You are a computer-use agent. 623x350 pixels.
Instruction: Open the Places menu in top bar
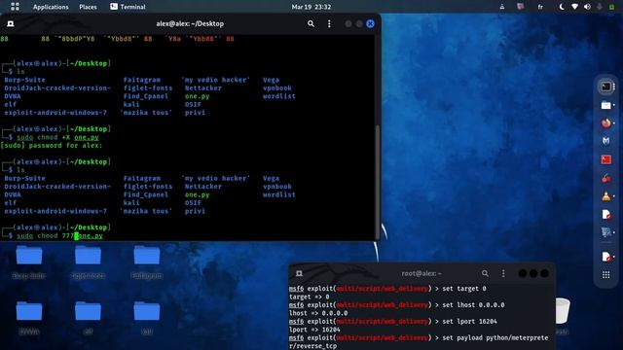(x=88, y=7)
